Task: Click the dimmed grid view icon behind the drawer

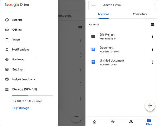Action: 80,27
